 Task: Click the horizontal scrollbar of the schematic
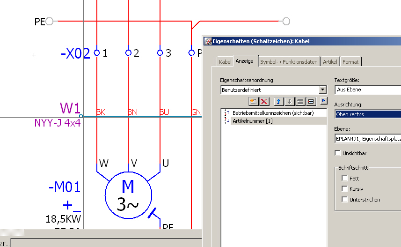tap(113, 232)
